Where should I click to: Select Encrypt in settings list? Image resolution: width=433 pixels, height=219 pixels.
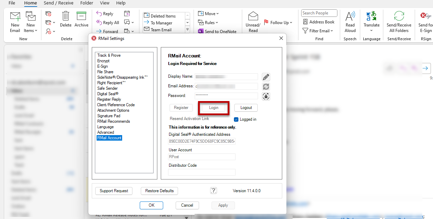tap(103, 61)
